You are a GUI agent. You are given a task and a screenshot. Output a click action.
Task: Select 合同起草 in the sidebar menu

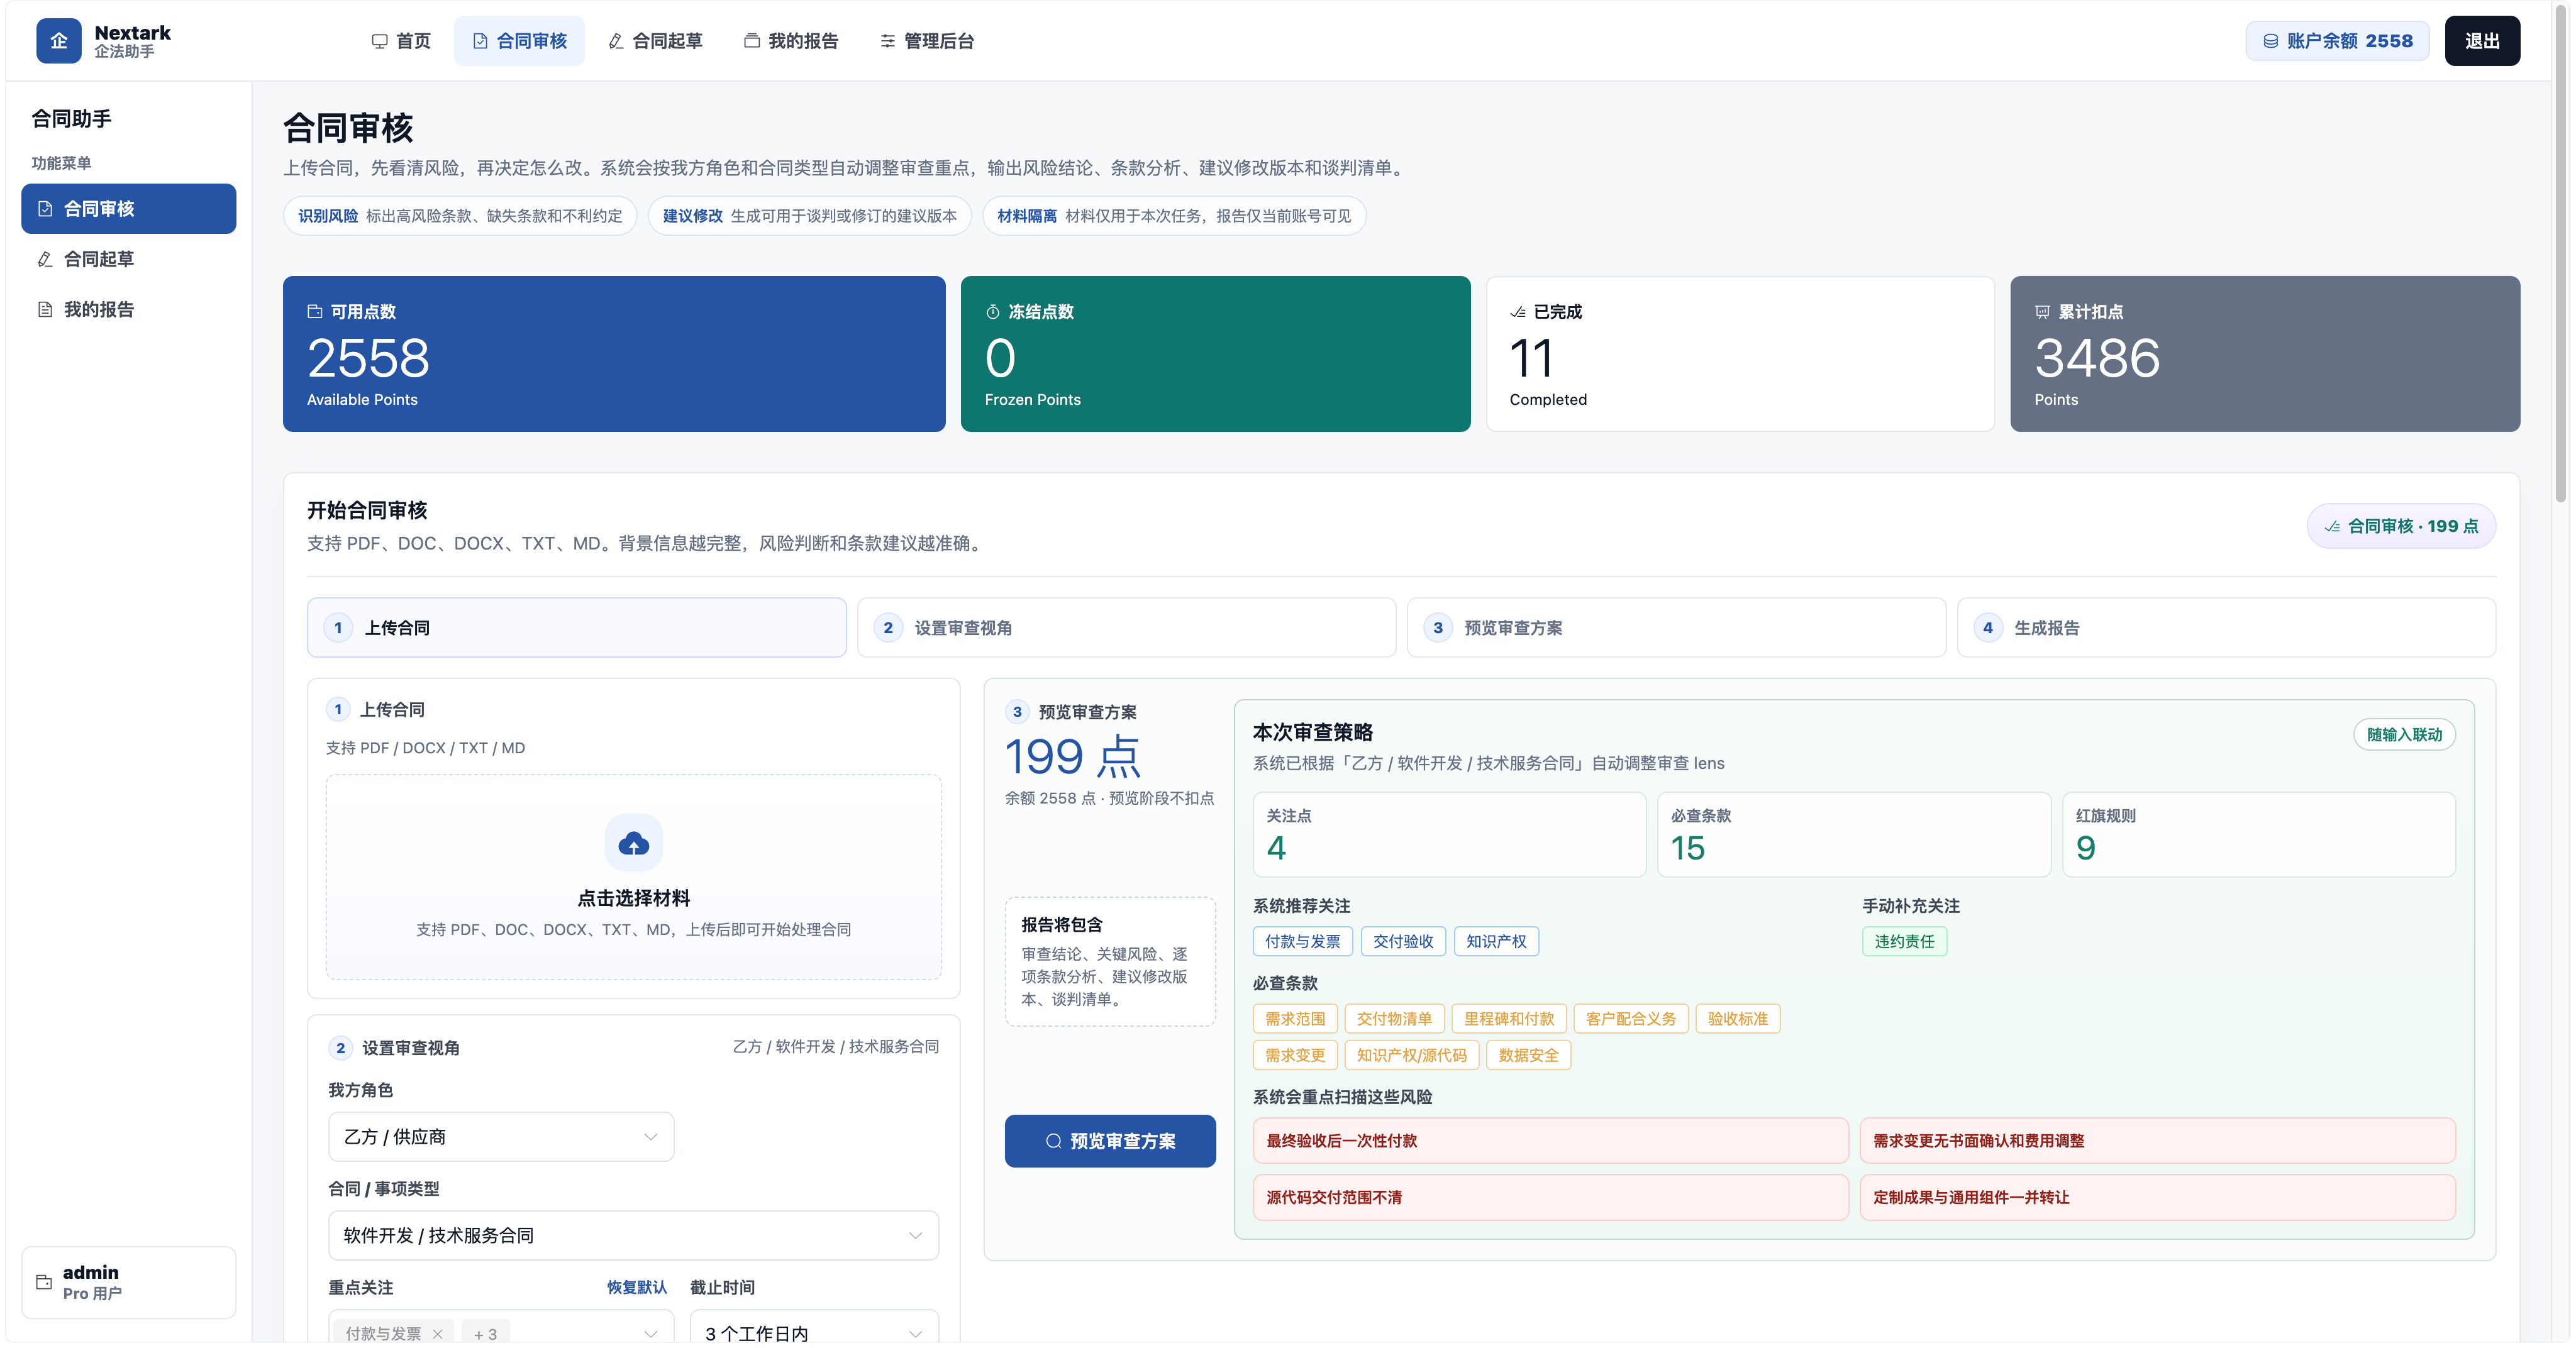(x=129, y=259)
